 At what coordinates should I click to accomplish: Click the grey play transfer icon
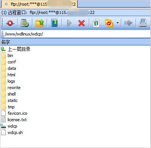[69, 23]
